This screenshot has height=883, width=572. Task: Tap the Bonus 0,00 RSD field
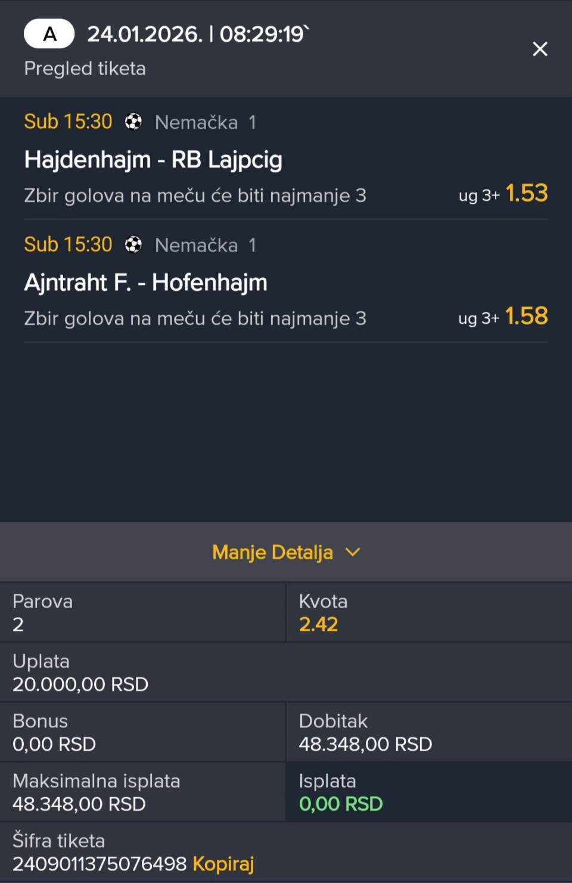pos(54,744)
